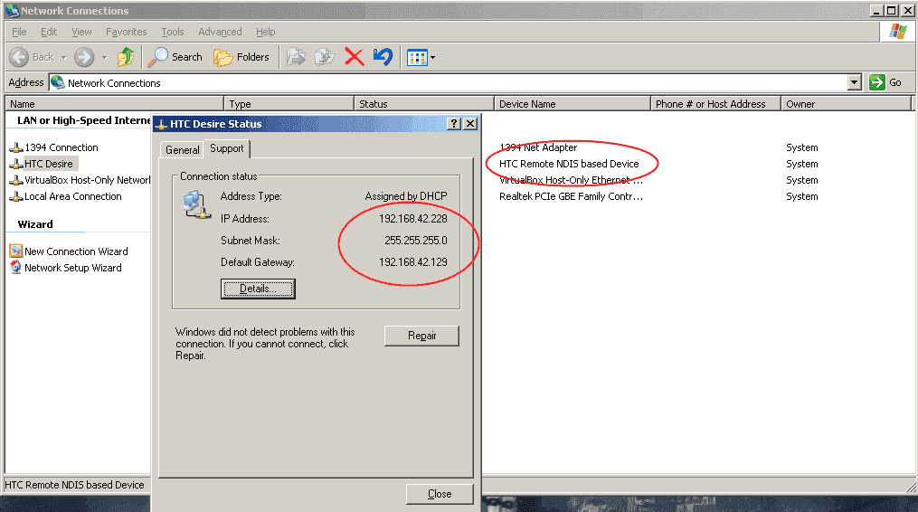Viewport: 918px width, 512px height.
Task: Sort by the Device Name column header
Action: click(573, 104)
